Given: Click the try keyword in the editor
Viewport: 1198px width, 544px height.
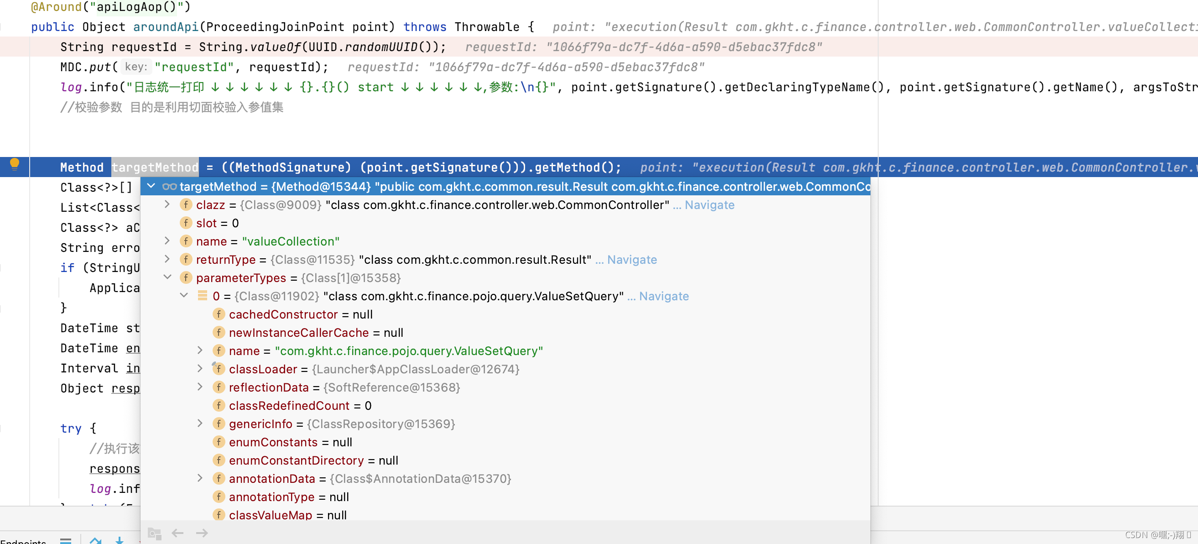Looking at the screenshot, I should pyautogui.click(x=71, y=428).
